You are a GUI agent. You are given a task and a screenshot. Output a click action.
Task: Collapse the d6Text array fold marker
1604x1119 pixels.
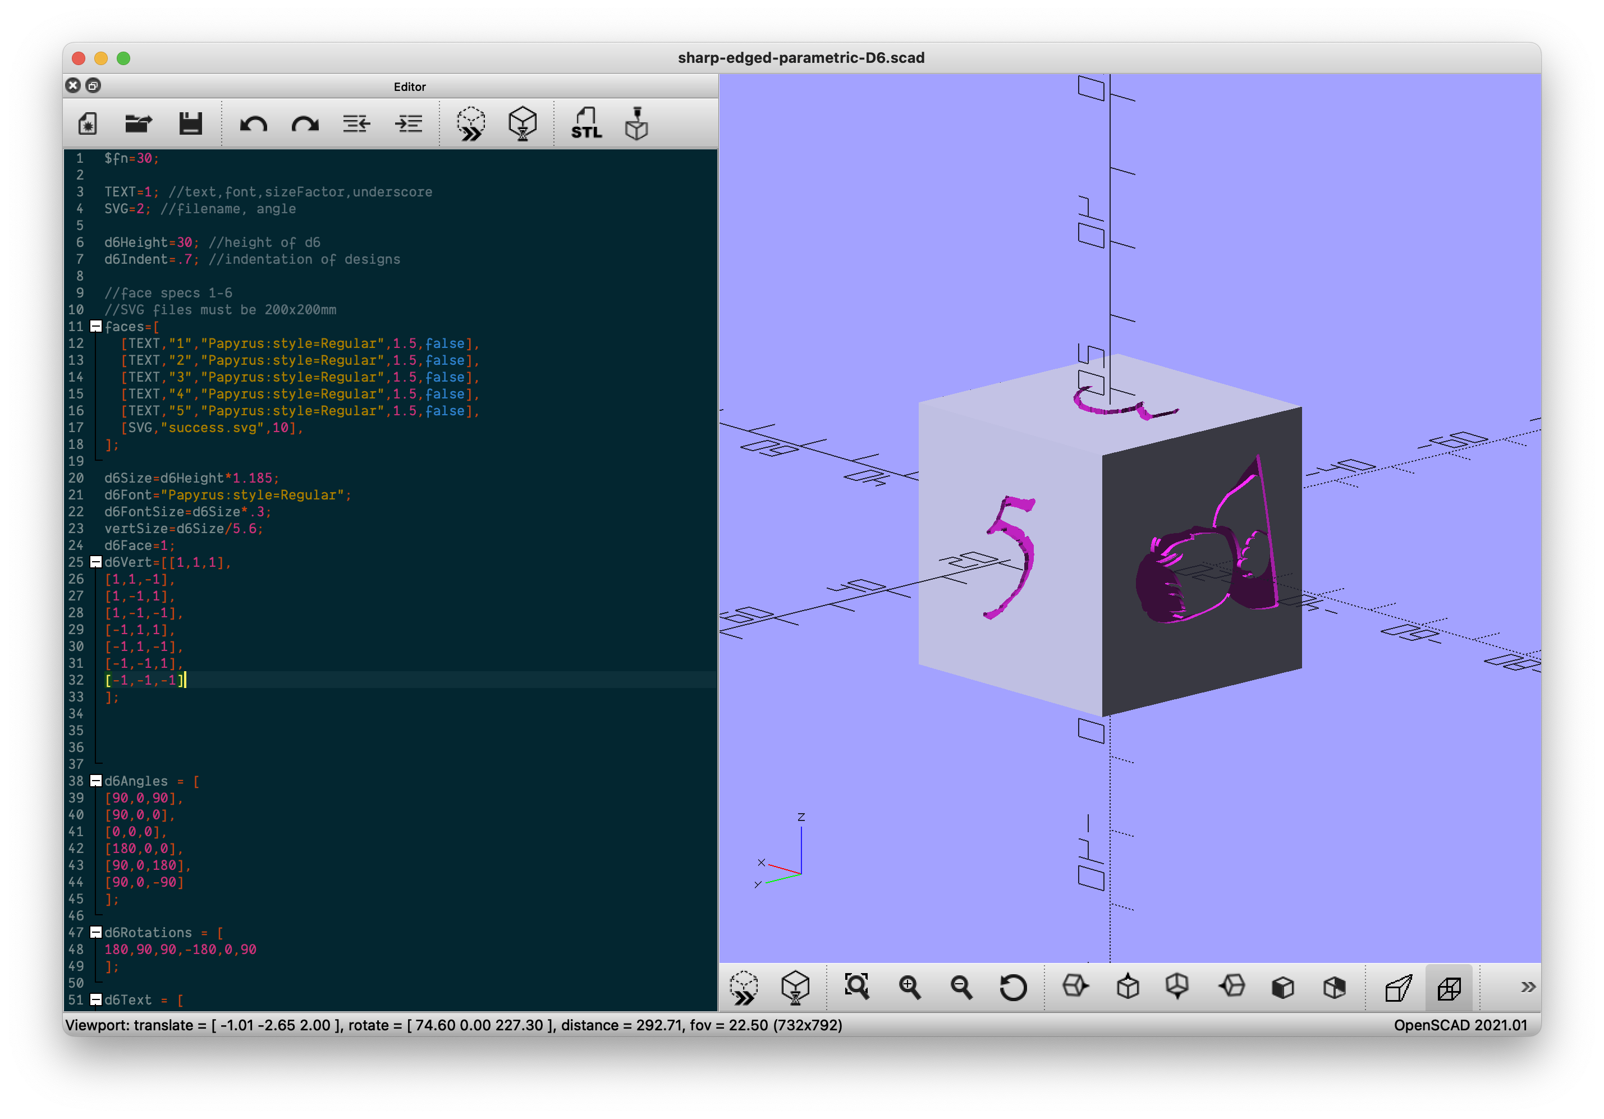coord(97,999)
